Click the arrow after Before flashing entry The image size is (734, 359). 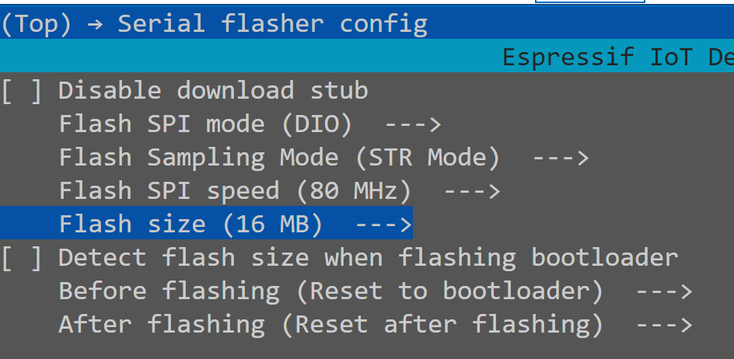coord(664,292)
